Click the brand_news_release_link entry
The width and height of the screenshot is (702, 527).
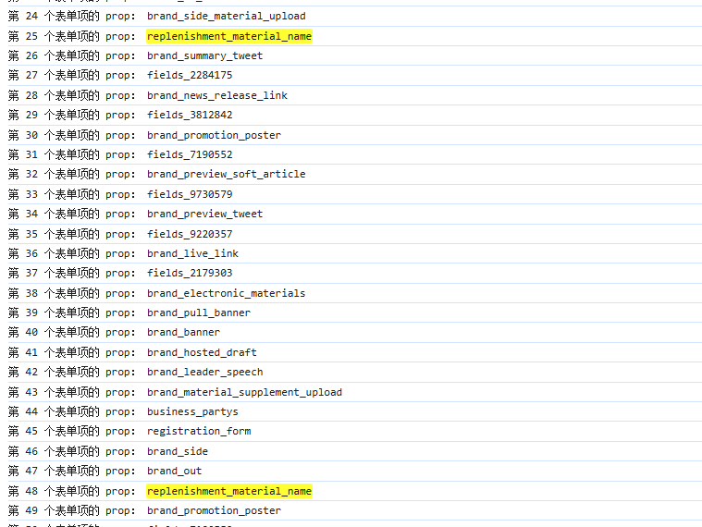point(216,95)
